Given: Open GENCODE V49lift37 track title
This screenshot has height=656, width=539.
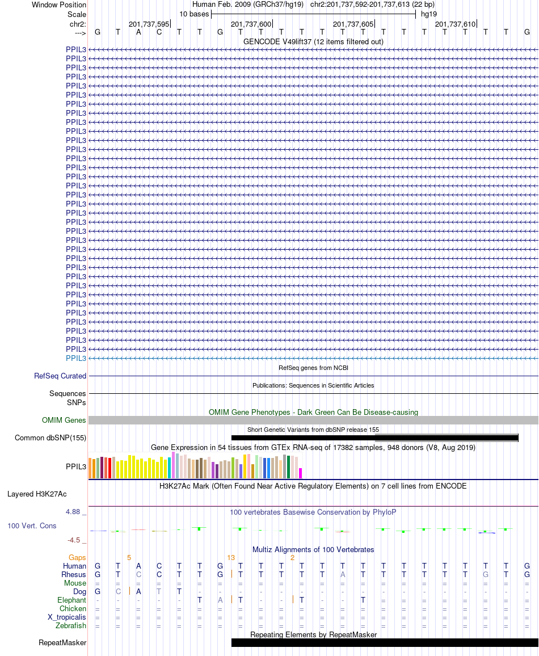Looking at the screenshot, I should [x=313, y=42].
